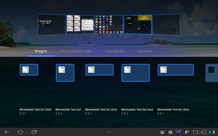Pick the Minimalistic Text 3x1 widget preview
This screenshot has height=136, width=218.
pos(99,70)
